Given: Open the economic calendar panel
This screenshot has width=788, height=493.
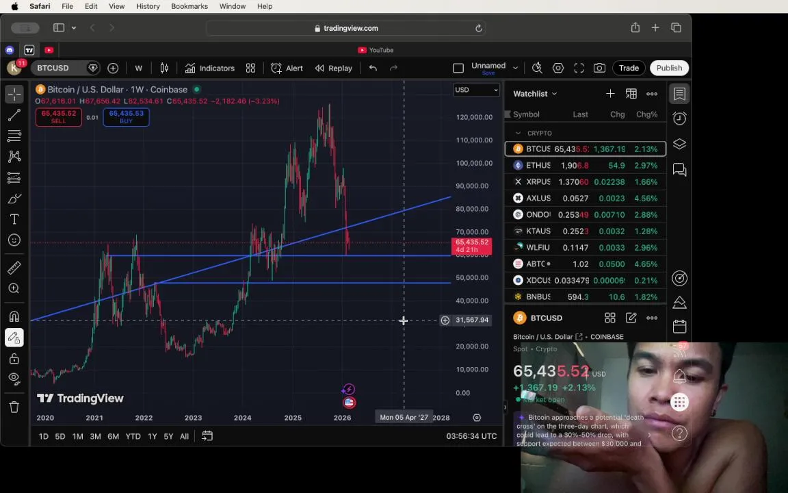Looking at the screenshot, I should tap(679, 327).
